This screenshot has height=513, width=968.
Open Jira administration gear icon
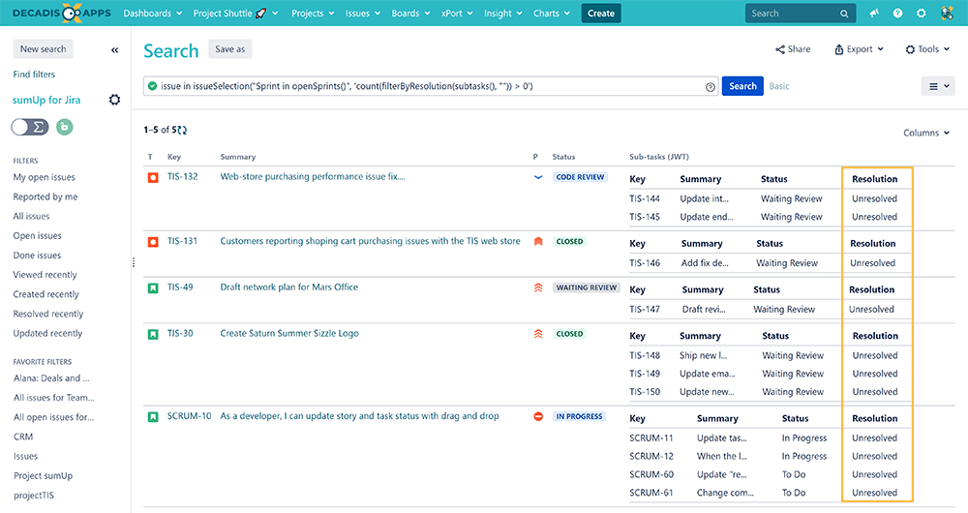[922, 13]
